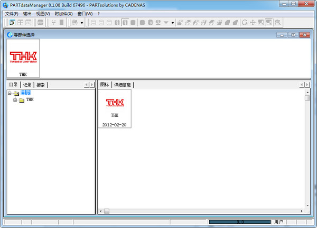Click the vertical scrollbar up arrow
The image size is (317, 228).
(x=307, y=92)
